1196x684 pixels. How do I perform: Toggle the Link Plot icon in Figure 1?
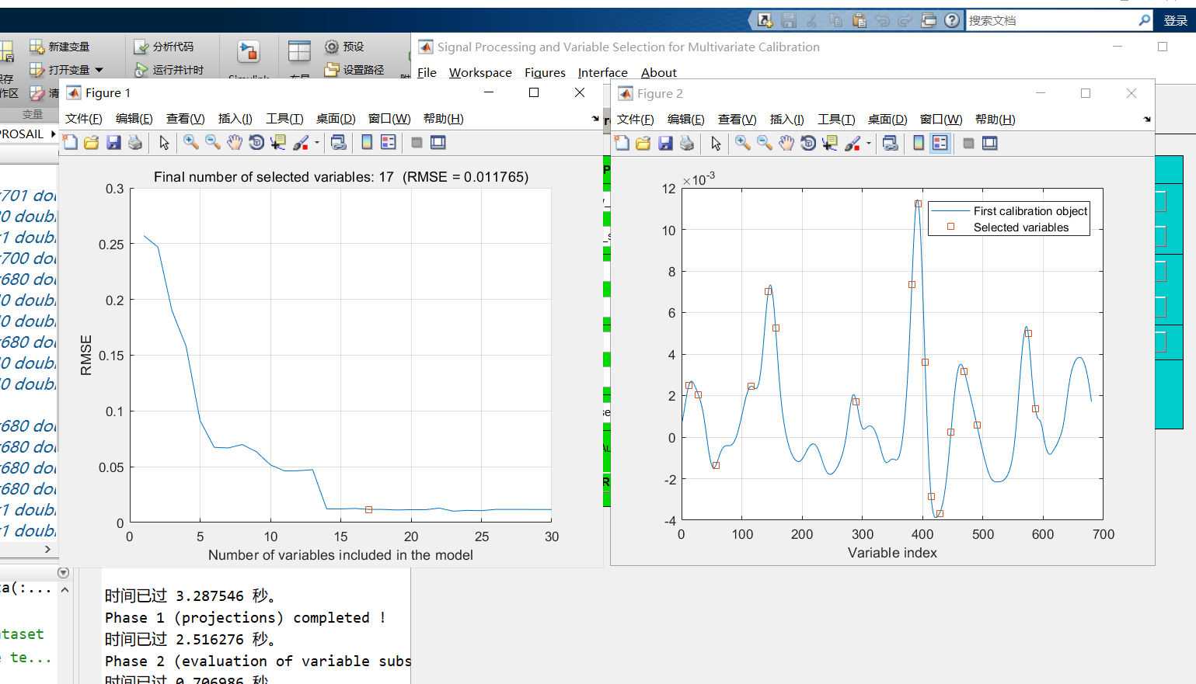click(340, 143)
